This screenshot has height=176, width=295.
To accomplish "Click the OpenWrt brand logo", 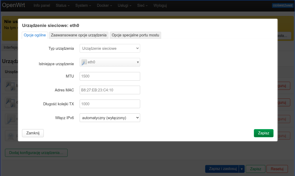I will click(14, 5).
